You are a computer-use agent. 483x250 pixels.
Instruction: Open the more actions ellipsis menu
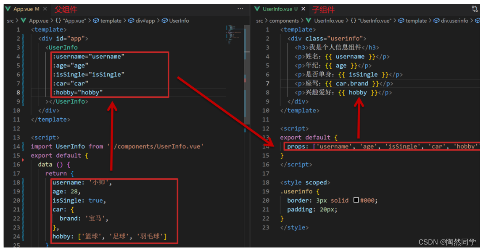tap(240, 9)
